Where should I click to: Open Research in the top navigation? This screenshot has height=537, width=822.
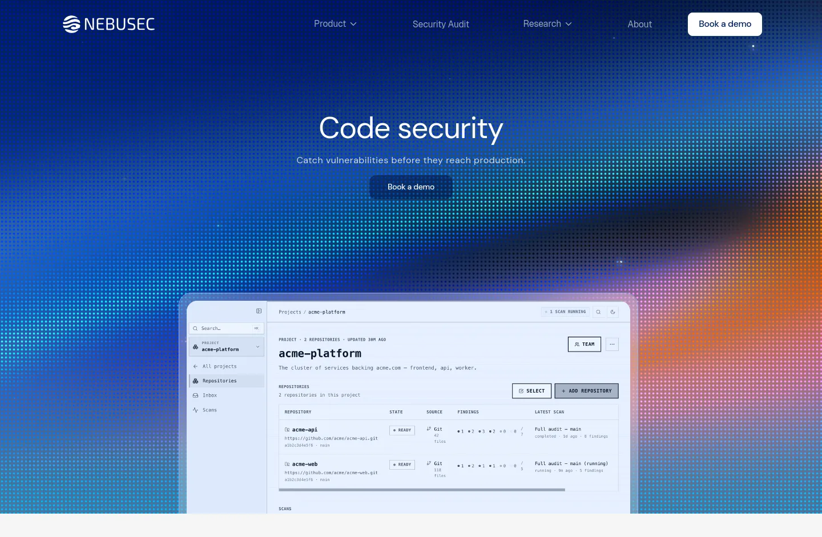[542, 24]
